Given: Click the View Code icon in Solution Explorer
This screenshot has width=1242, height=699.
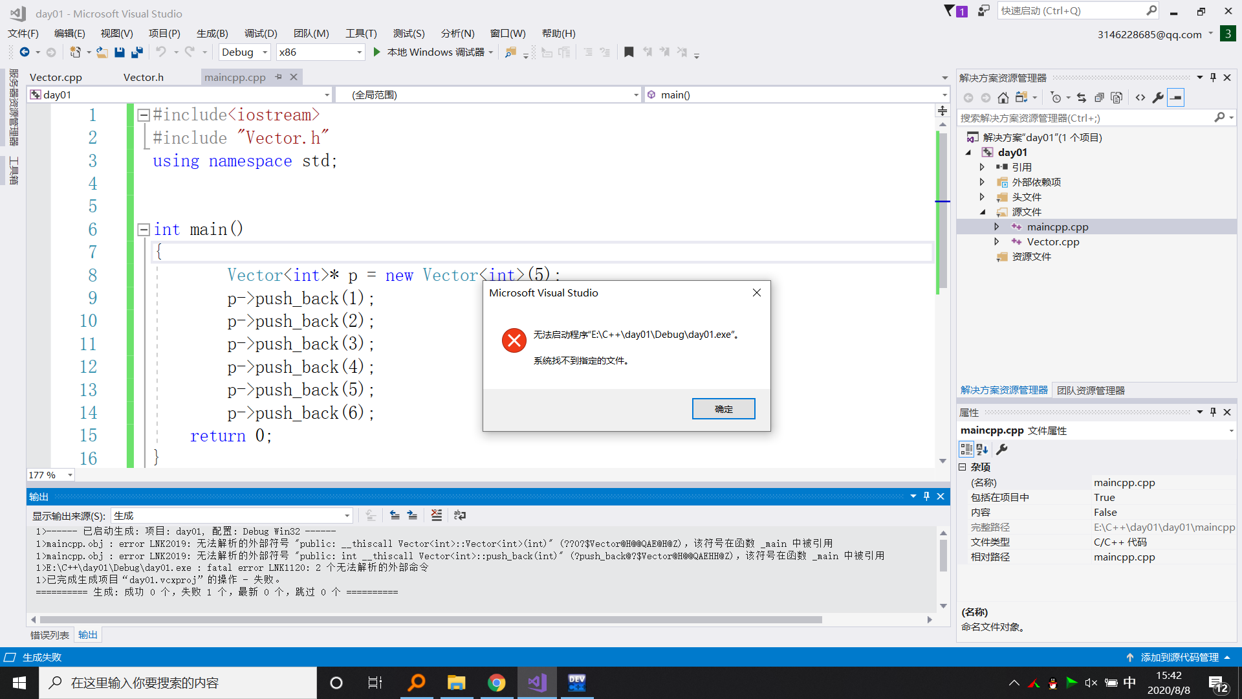Looking at the screenshot, I should pyautogui.click(x=1140, y=98).
